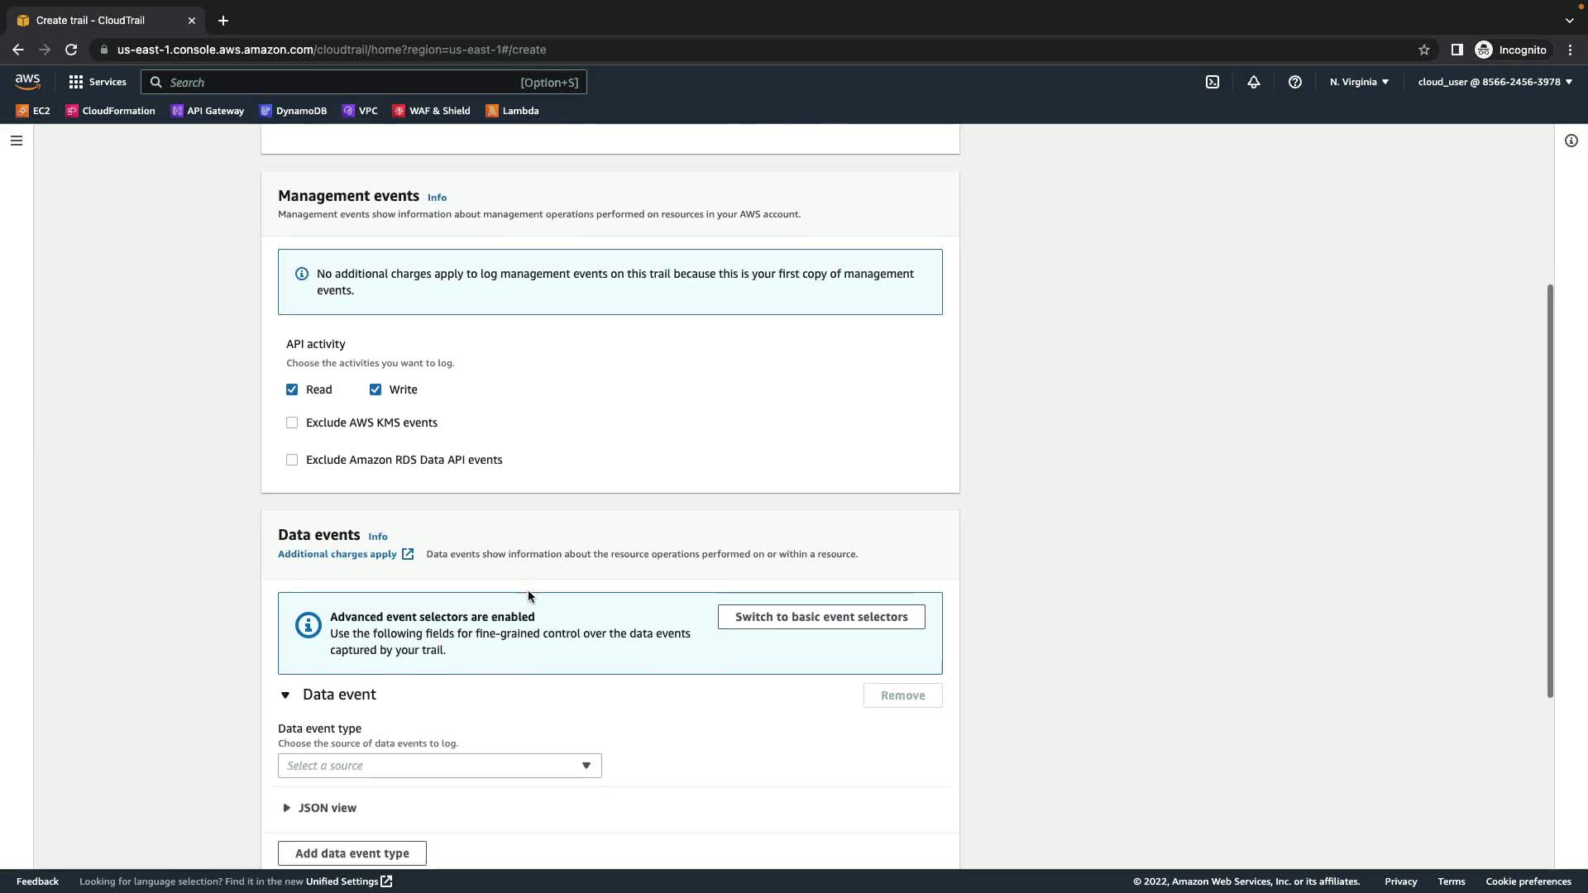The height and width of the screenshot is (893, 1588).
Task: Open the AWS CloudShell icon
Action: click(1212, 82)
